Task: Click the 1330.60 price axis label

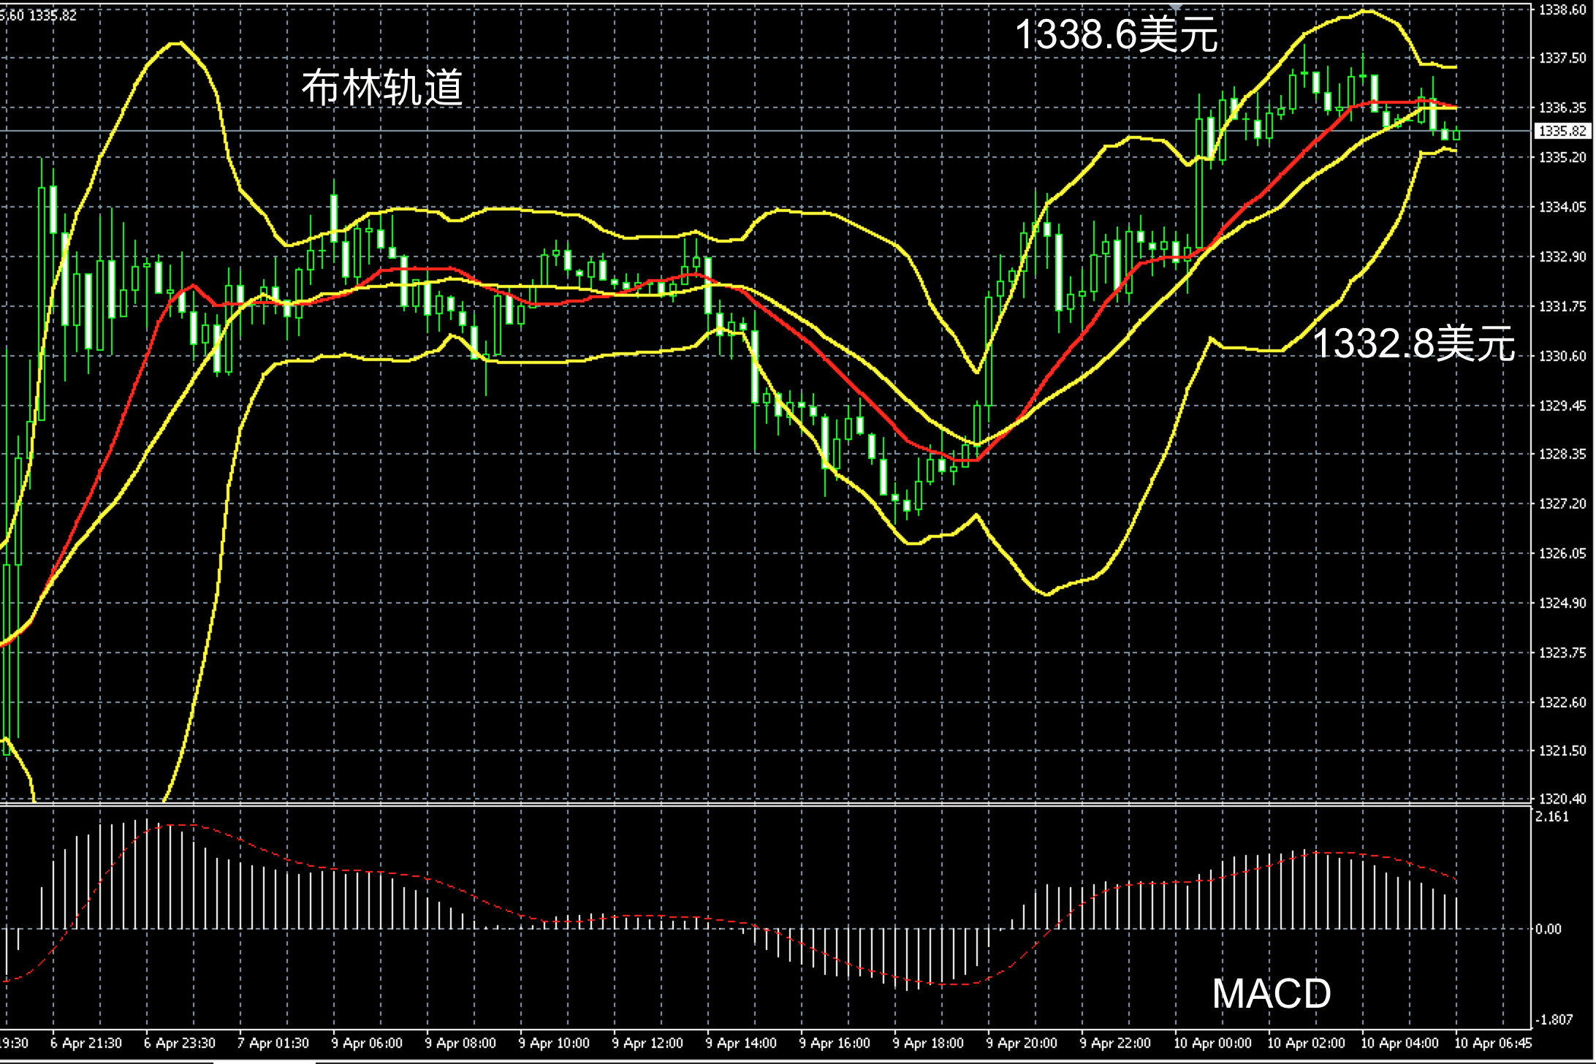Action: click(x=1562, y=356)
